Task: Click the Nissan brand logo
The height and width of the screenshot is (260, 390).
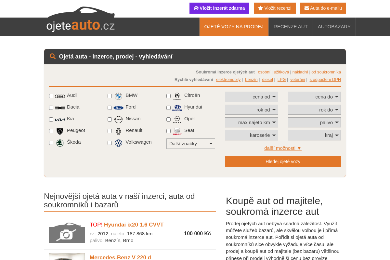Action: (x=119, y=119)
